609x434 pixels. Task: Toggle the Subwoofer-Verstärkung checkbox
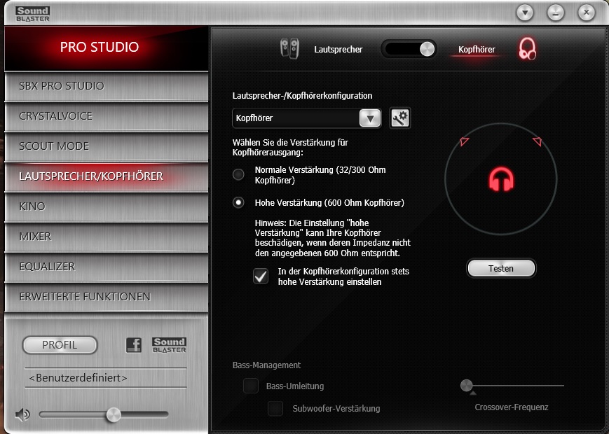(275, 408)
